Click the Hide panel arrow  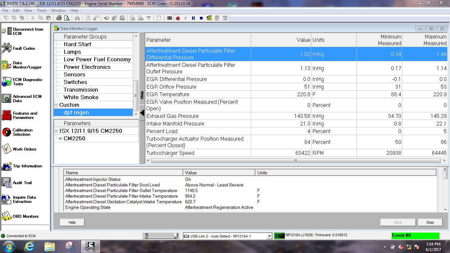pyautogui.click(x=142, y=113)
